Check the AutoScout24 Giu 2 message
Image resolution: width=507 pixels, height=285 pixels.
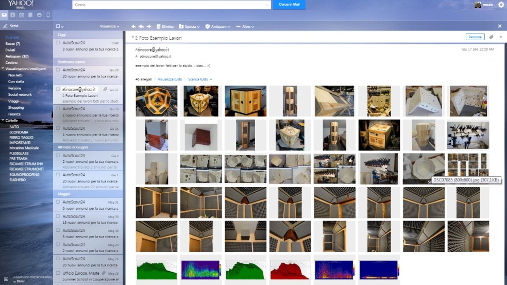pyautogui.click(x=58, y=155)
